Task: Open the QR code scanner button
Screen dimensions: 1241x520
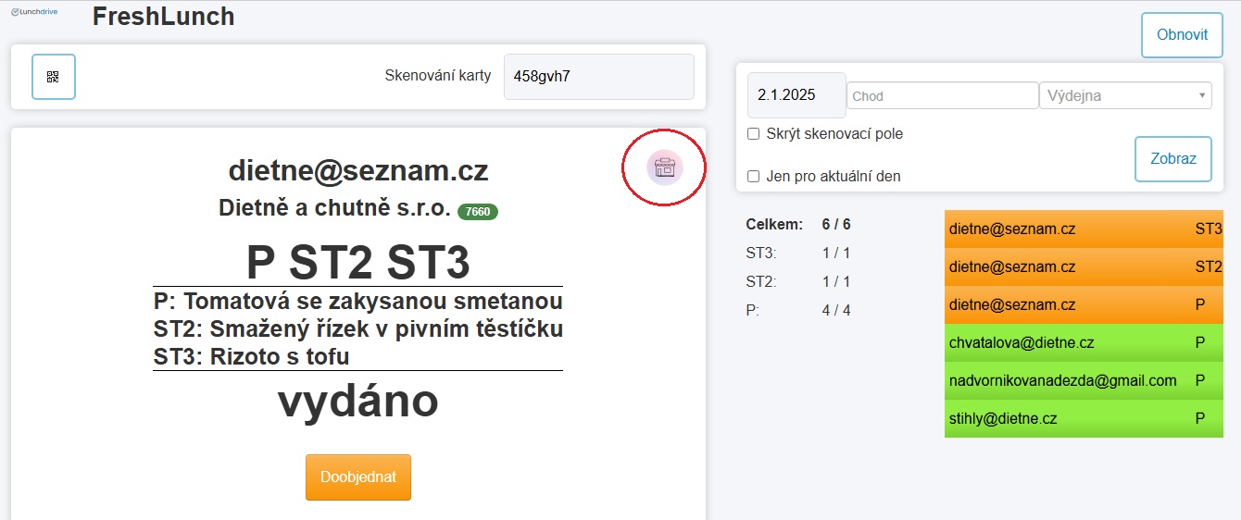Action: click(54, 77)
